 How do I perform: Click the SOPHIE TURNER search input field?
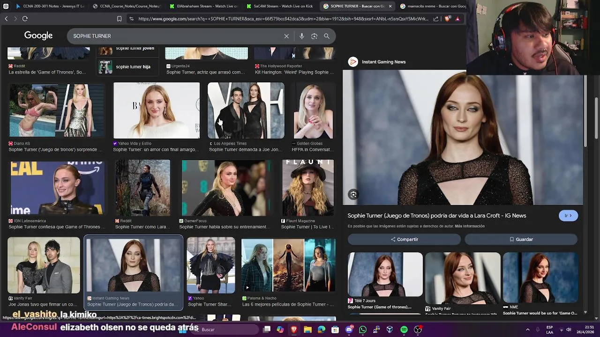click(176, 36)
